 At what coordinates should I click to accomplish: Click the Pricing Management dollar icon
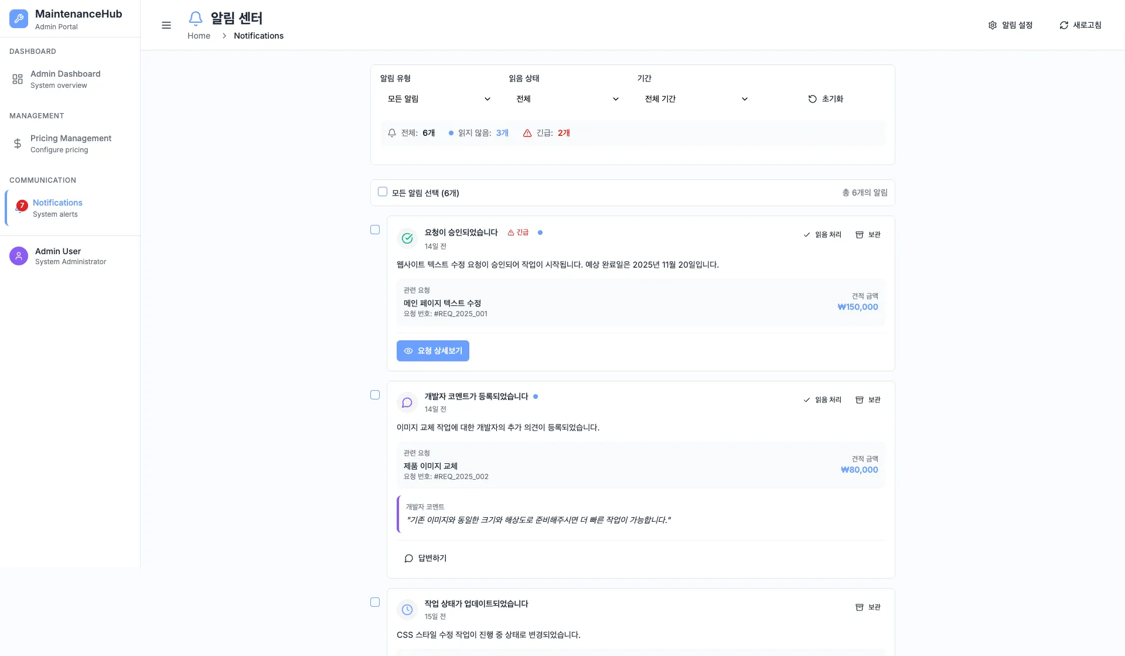pos(18,143)
